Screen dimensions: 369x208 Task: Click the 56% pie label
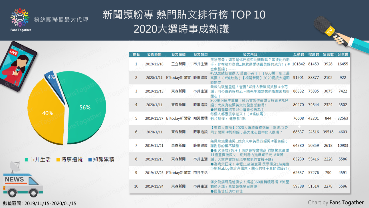[x=85, y=107]
